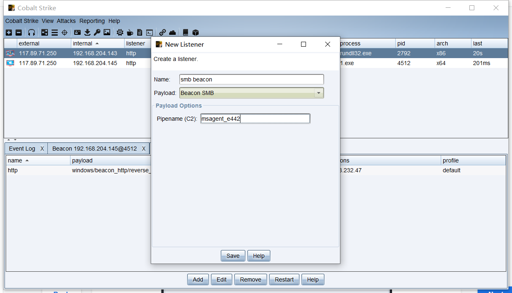Click the pid column header
Screen dimensions: 512x293
pyautogui.click(x=415, y=43)
